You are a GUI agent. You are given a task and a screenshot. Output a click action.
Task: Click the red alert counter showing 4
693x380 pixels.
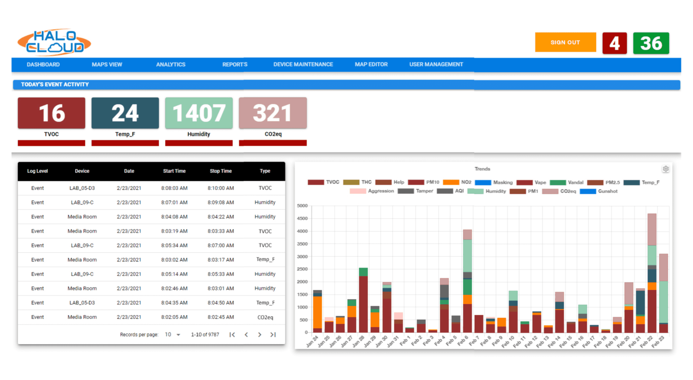(x=614, y=43)
